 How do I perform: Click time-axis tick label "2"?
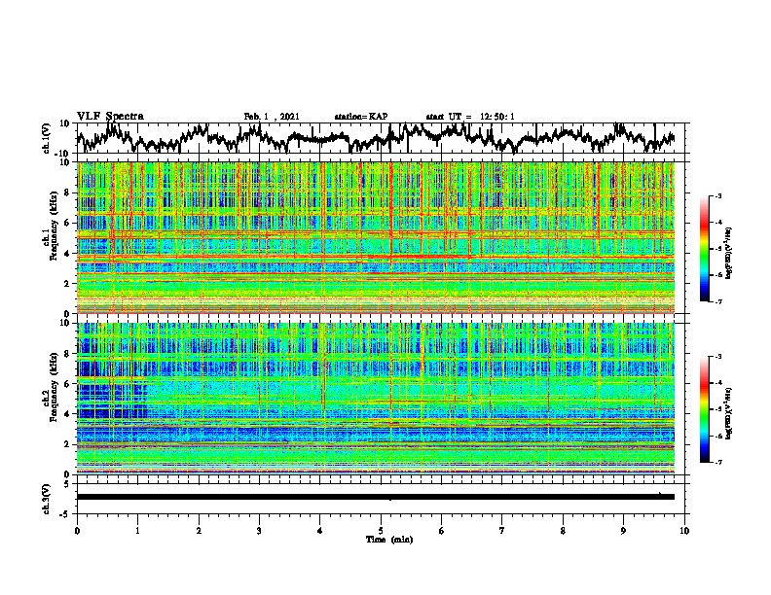pos(199,531)
